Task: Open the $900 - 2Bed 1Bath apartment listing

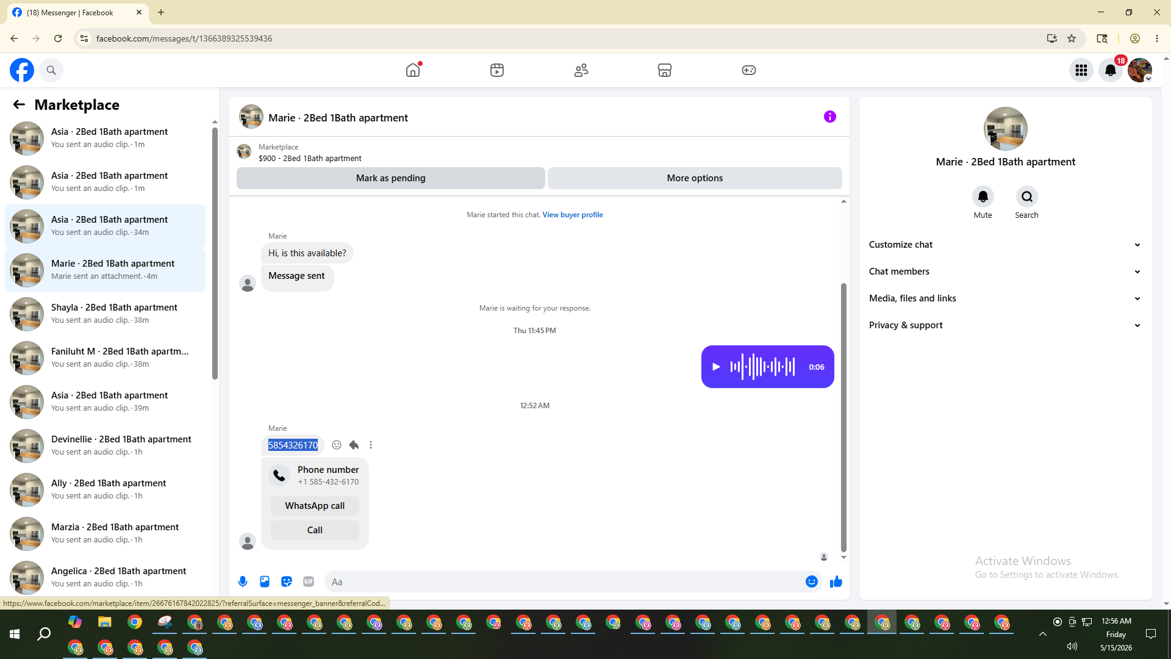Action: tap(310, 158)
